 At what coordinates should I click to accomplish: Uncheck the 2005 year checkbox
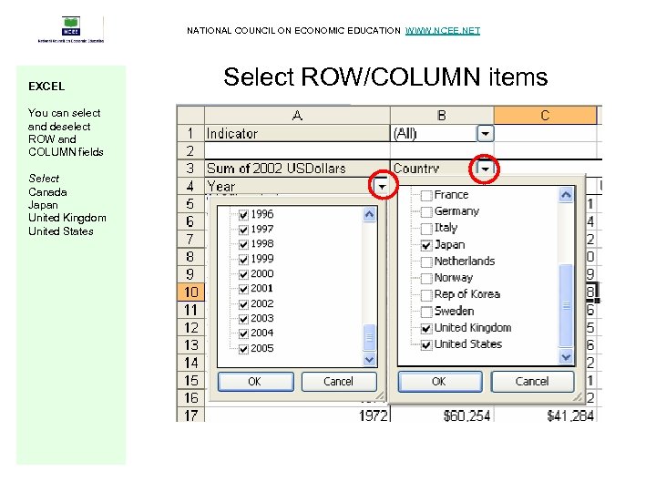(243, 349)
